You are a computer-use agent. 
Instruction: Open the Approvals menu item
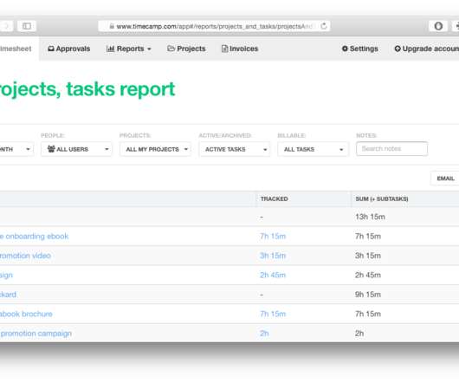click(68, 49)
